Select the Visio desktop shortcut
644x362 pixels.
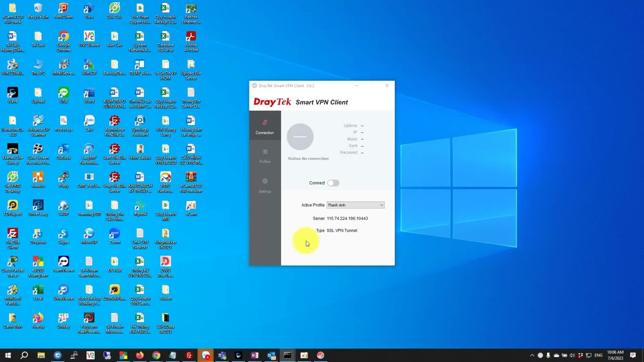click(x=89, y=11)
